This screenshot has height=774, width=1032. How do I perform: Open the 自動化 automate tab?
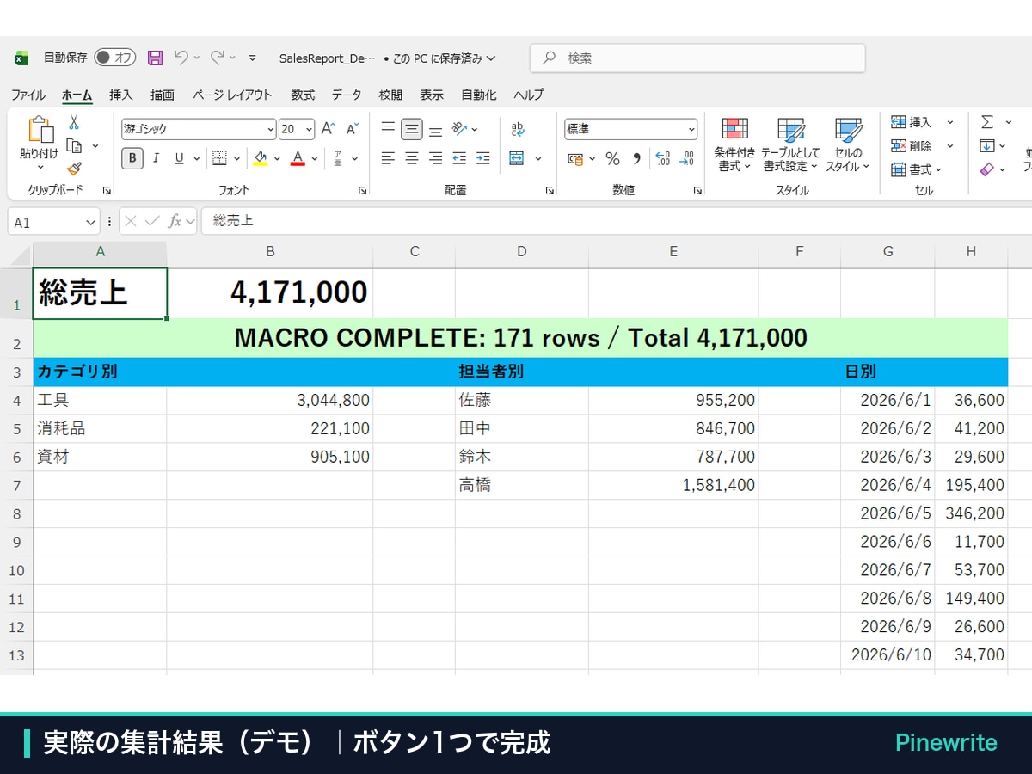pos(479,95)
